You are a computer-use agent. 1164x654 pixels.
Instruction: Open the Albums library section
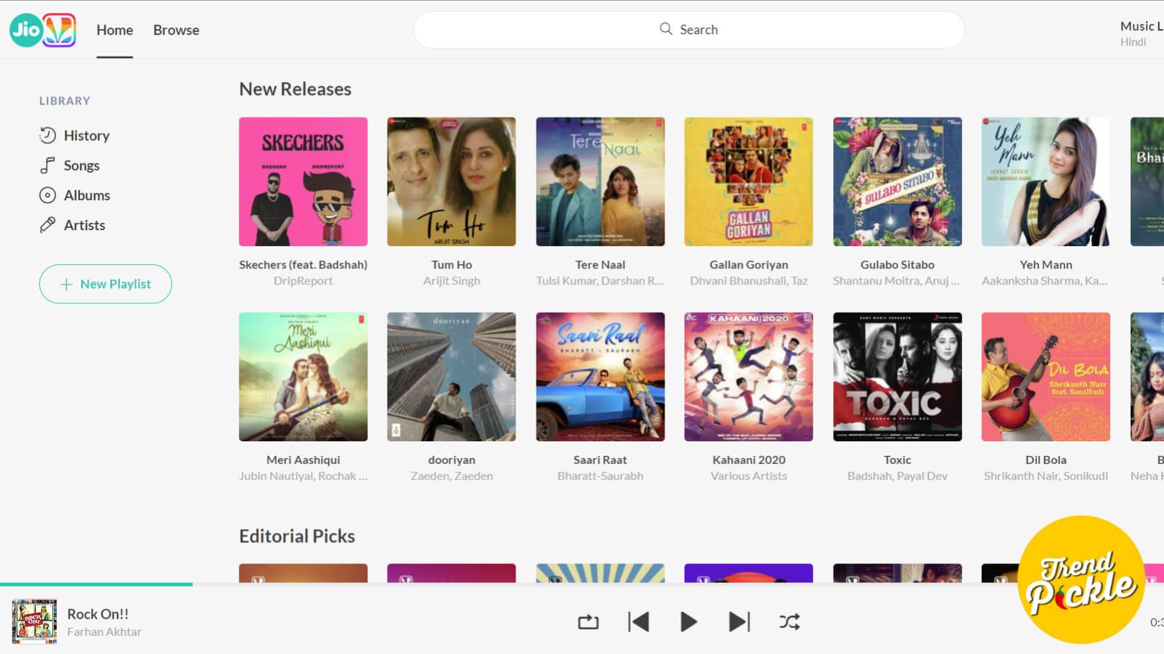pyautogui.click(x=75, y=195)
